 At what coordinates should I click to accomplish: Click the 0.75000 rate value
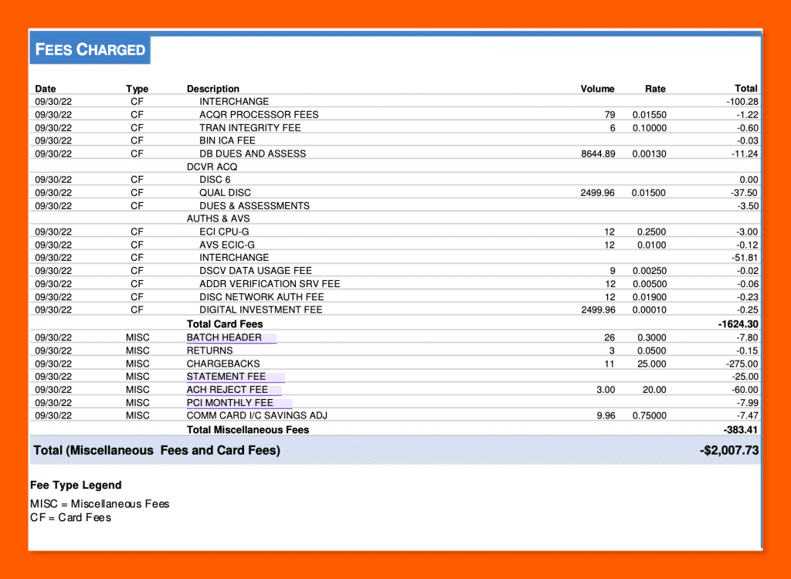tap(649, 415)
